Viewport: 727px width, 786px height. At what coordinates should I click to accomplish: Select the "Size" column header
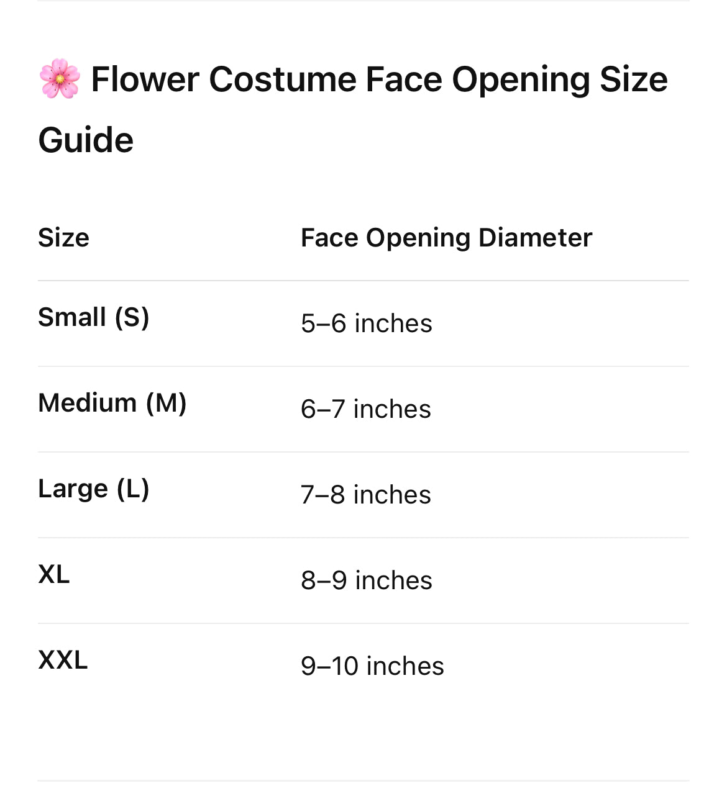(x=63, y=238)
